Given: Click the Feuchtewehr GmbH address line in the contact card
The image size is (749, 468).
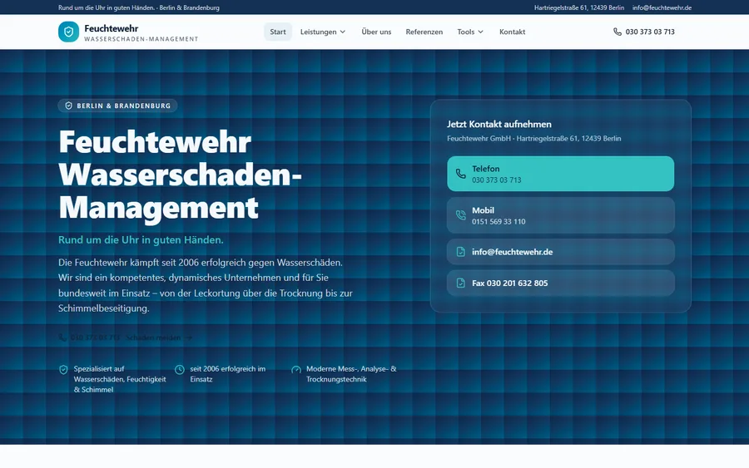Looking at the screenshot, I should [x=534, y=138].
